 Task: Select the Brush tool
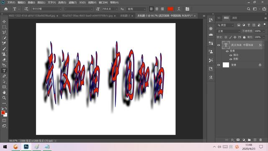(x=4, y=49)
